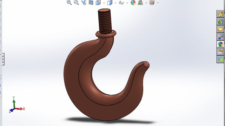Screen dimensions: 225x126
Task: Toggle the Section View tool
Action: (91, 3)
